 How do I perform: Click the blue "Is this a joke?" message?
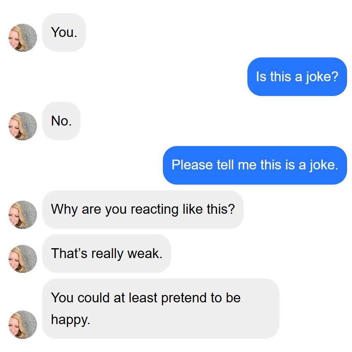pyautogui.click(x=297, y=77)
